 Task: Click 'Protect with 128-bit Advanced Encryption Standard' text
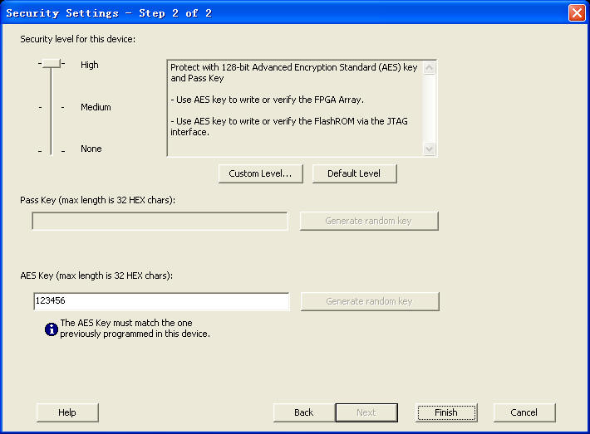pos(294,72)
